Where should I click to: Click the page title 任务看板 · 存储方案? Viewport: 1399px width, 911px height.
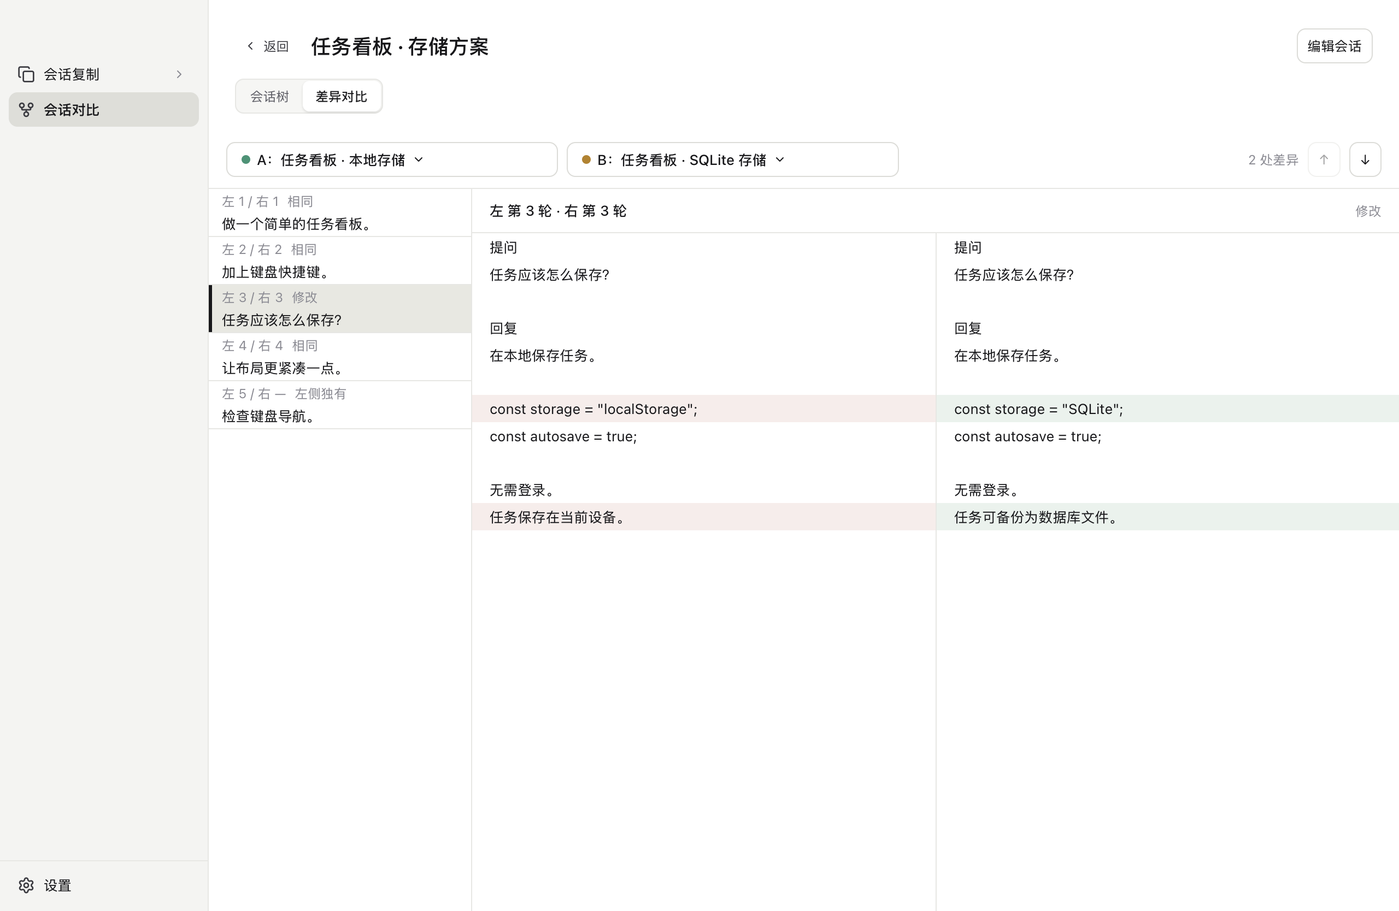(x=399, y=46)
